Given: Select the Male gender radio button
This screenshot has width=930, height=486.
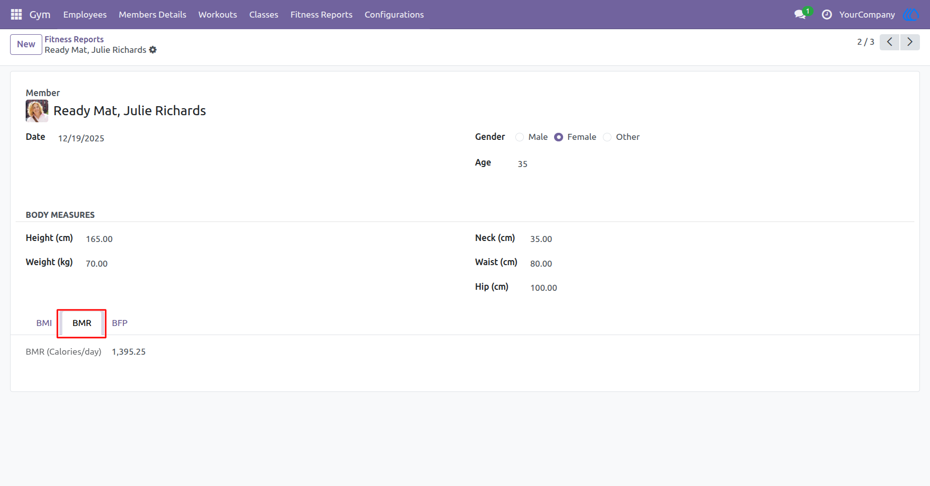Looking at the screenshot, I should [x=520, y=137].
